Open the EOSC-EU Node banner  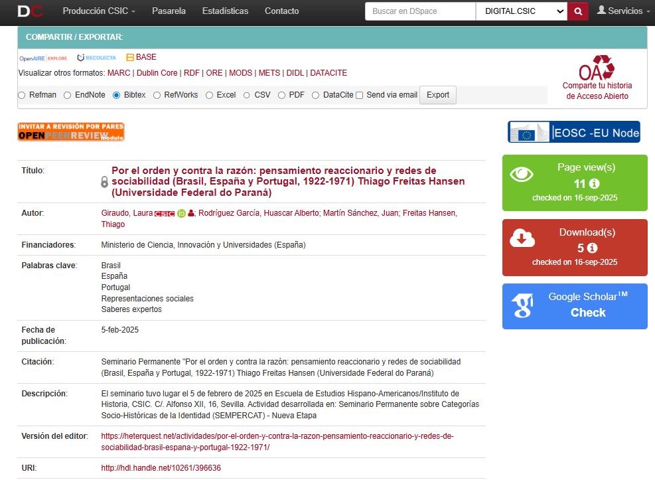click(574, 132)
